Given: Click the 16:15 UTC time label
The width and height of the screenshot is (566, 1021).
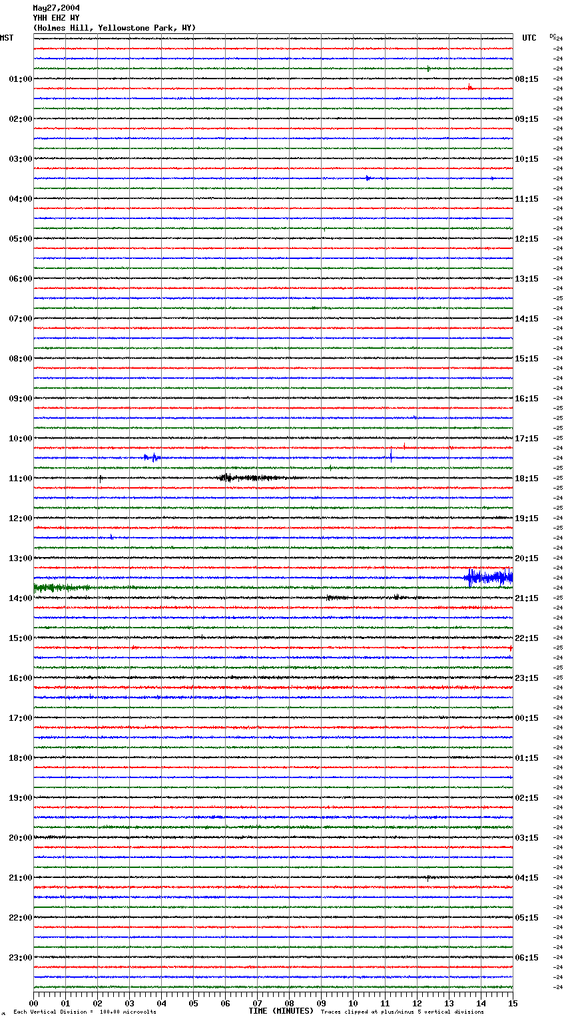Looking at the screenshot, I should click(527, 399).
